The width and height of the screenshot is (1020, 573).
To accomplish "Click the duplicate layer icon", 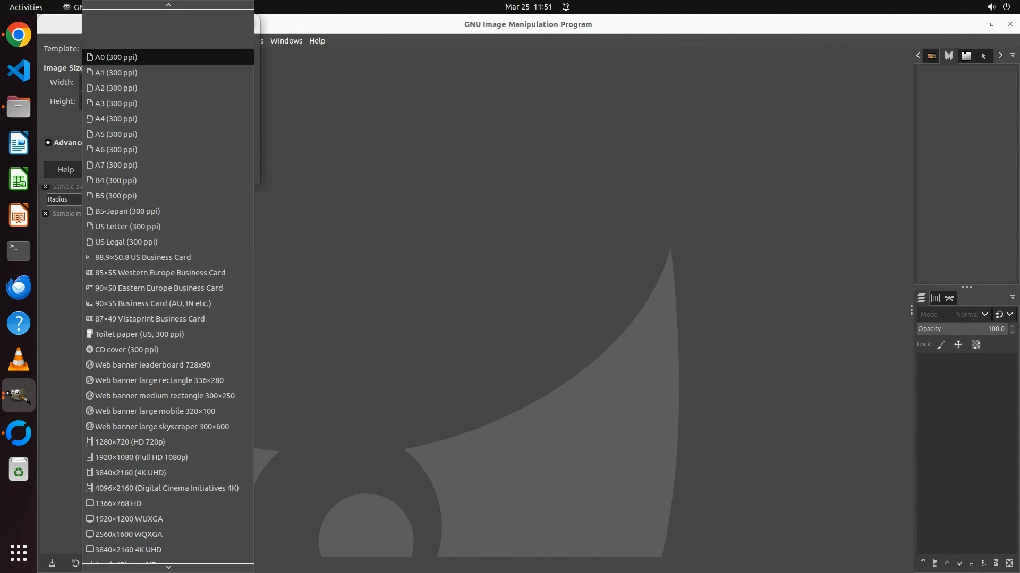I will coord(972,563).
